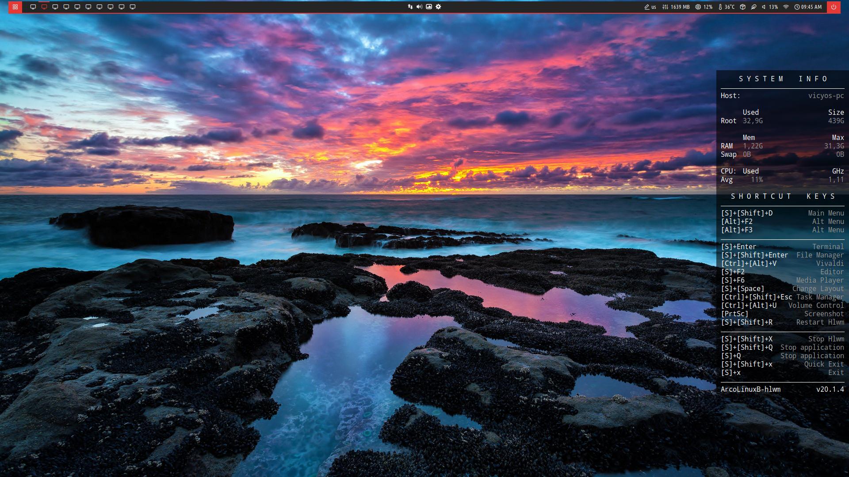
Task: Click the network transfer arrows tray icon
Action: 410,7
